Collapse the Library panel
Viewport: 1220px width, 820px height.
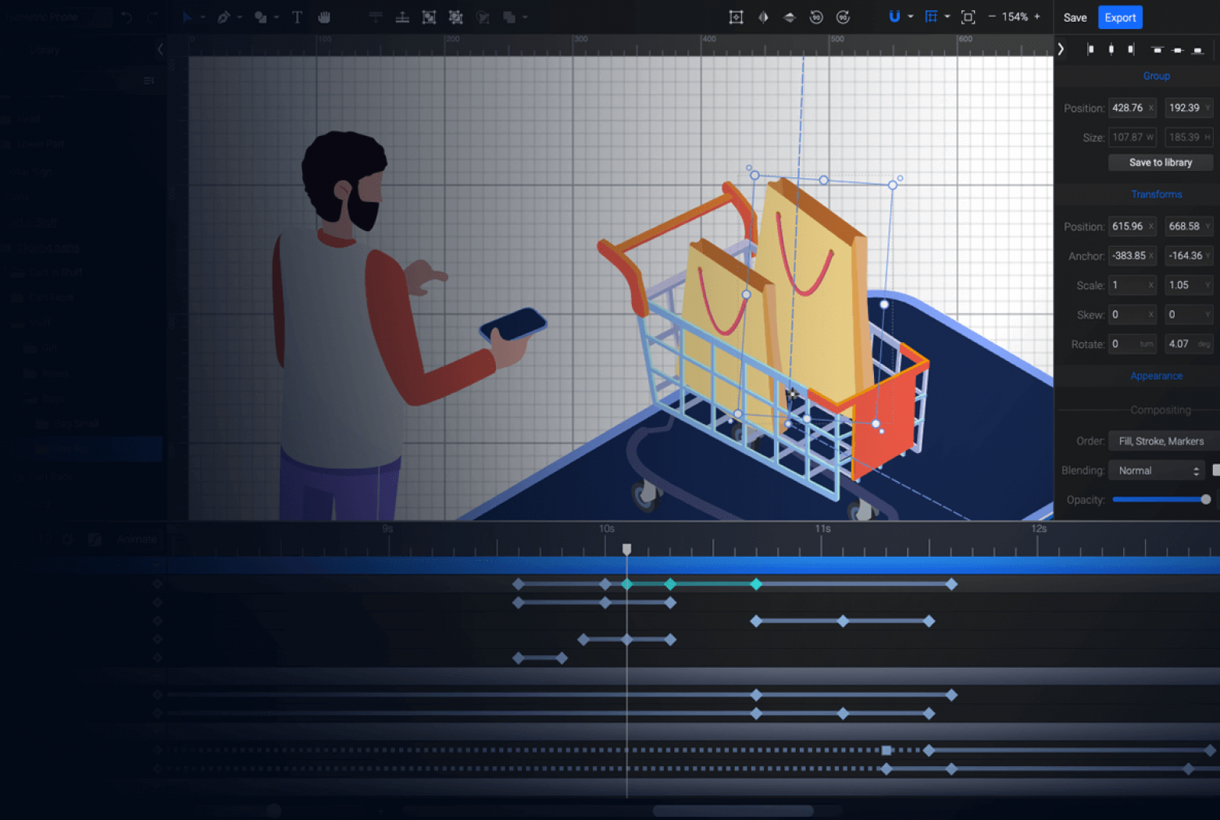[x=160, y=48]
